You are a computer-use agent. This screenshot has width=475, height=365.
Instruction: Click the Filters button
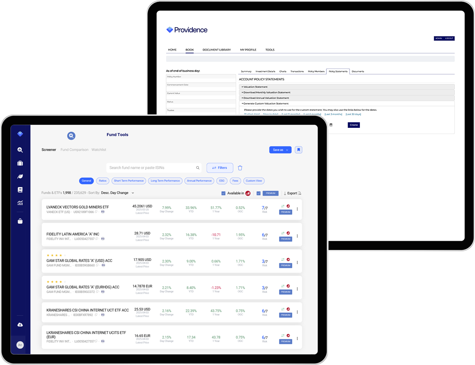click(x=220, y=168)
